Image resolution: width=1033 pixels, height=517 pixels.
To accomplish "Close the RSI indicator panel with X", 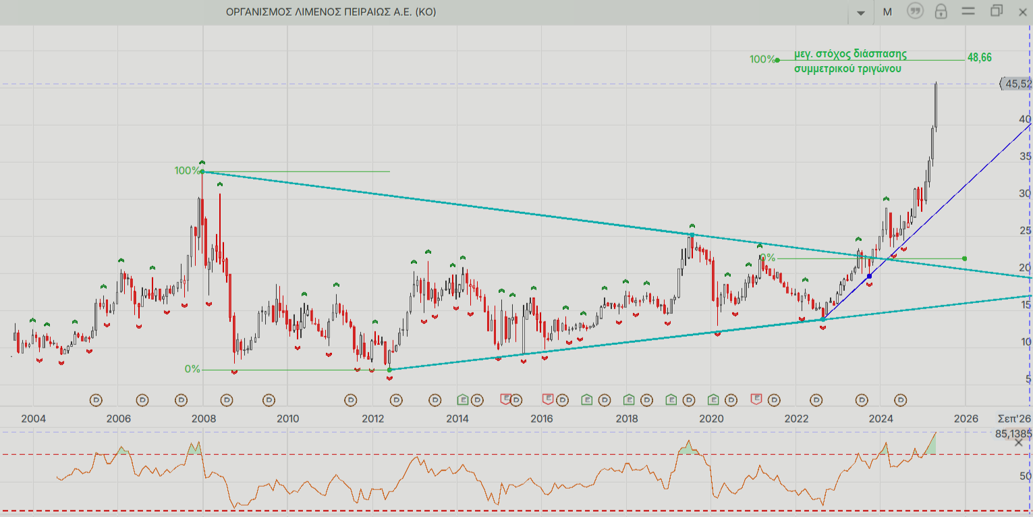I will [1019, 443].
